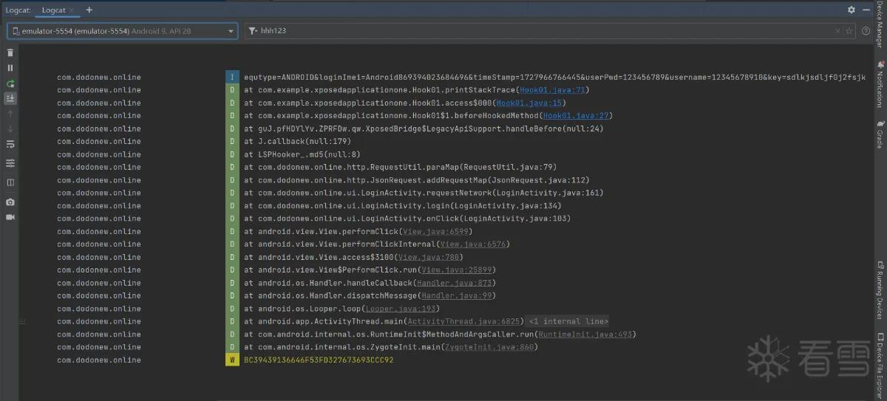
Task: Open Looper.java:193 link
Action: (x=401, y=309)
